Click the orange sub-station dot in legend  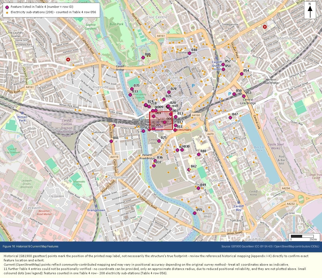pyautogui.click(x=7, y=12)
